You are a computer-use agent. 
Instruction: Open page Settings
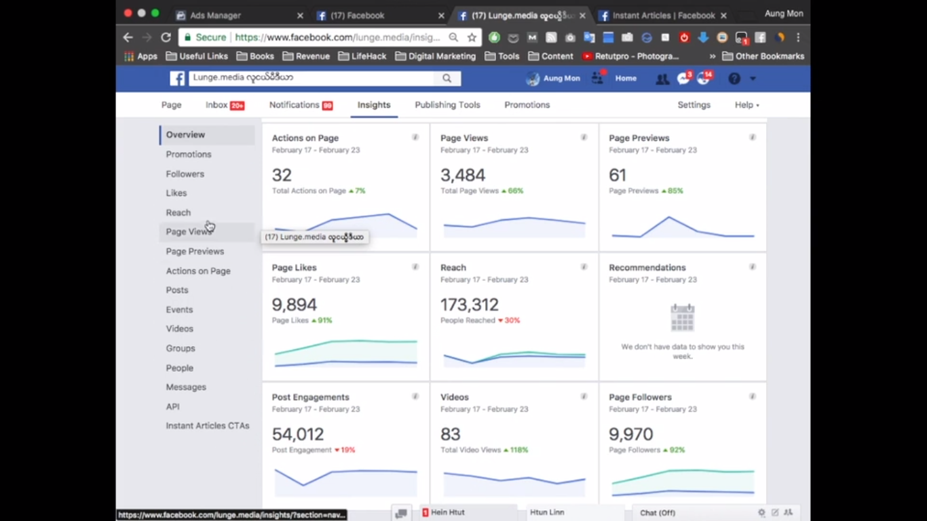(694, 105)
